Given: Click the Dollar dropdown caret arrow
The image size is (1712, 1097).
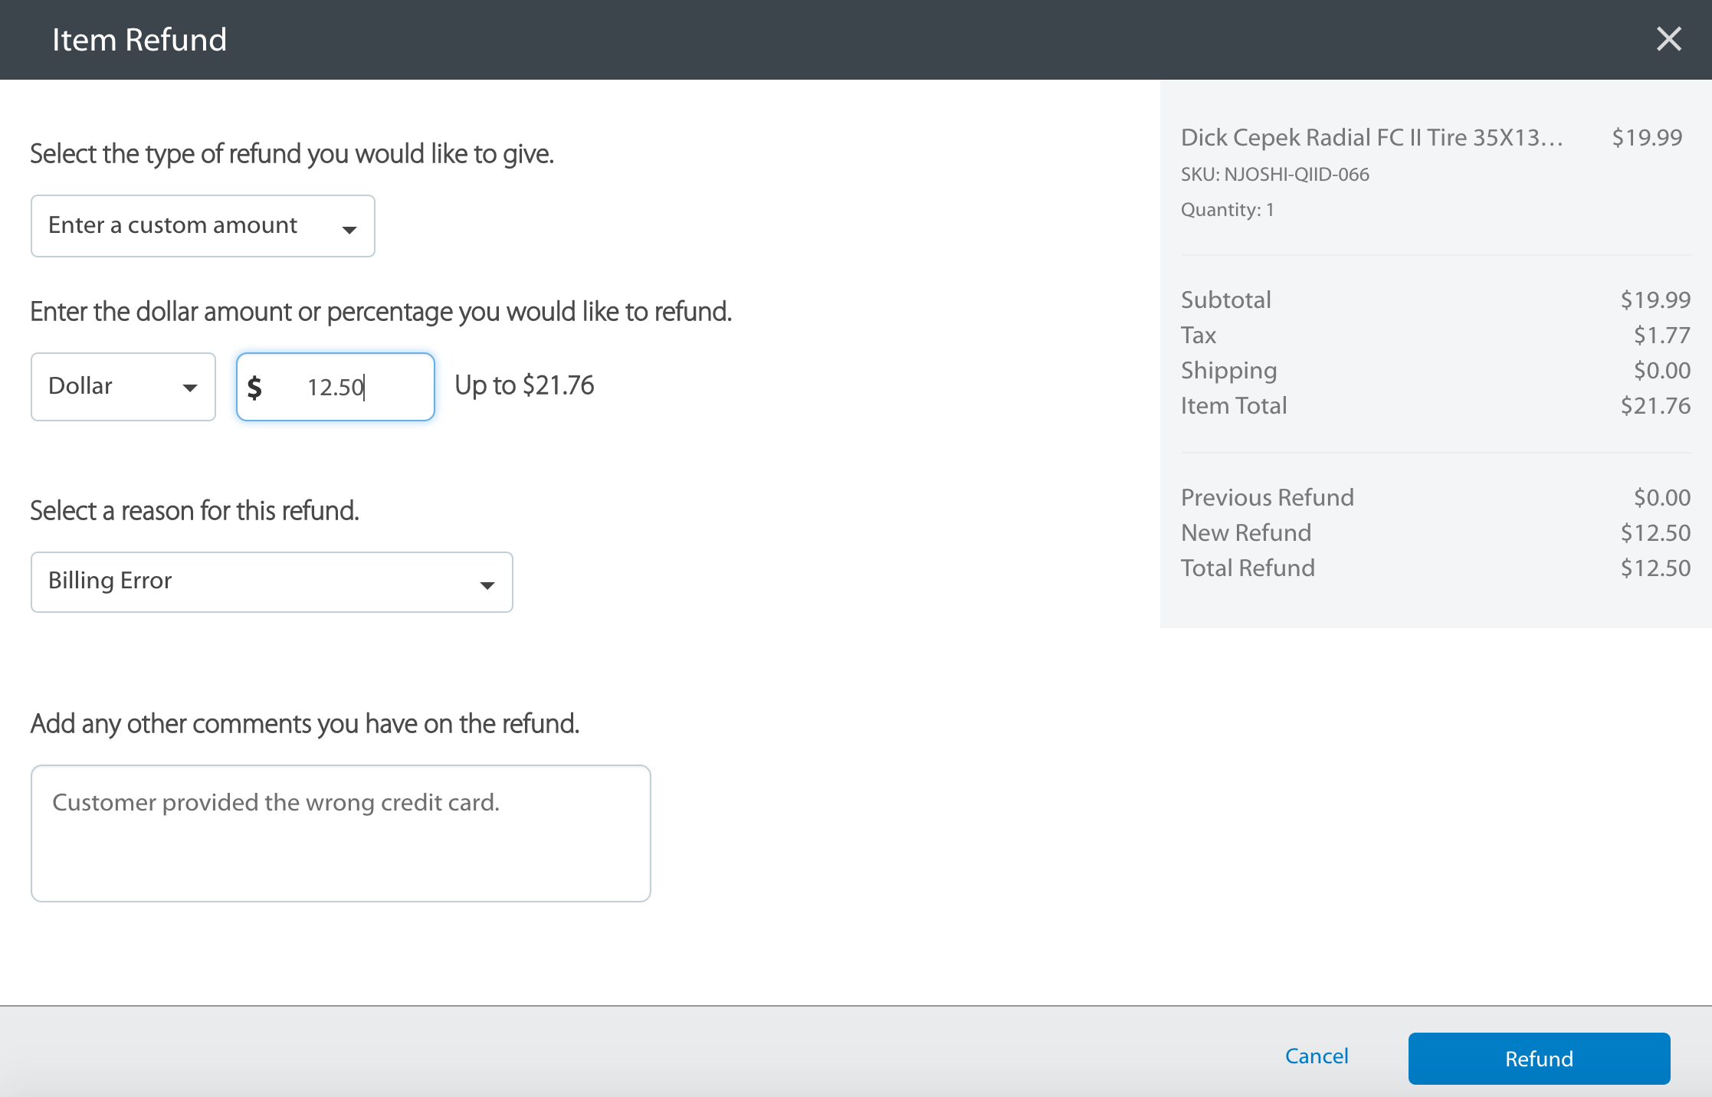Looking at the screenshot, I should pyautogui.click(x=190, y=388).
